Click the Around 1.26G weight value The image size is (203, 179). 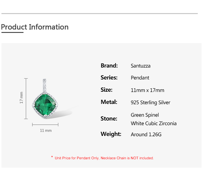pyautogui.click(x=146, y=134)
